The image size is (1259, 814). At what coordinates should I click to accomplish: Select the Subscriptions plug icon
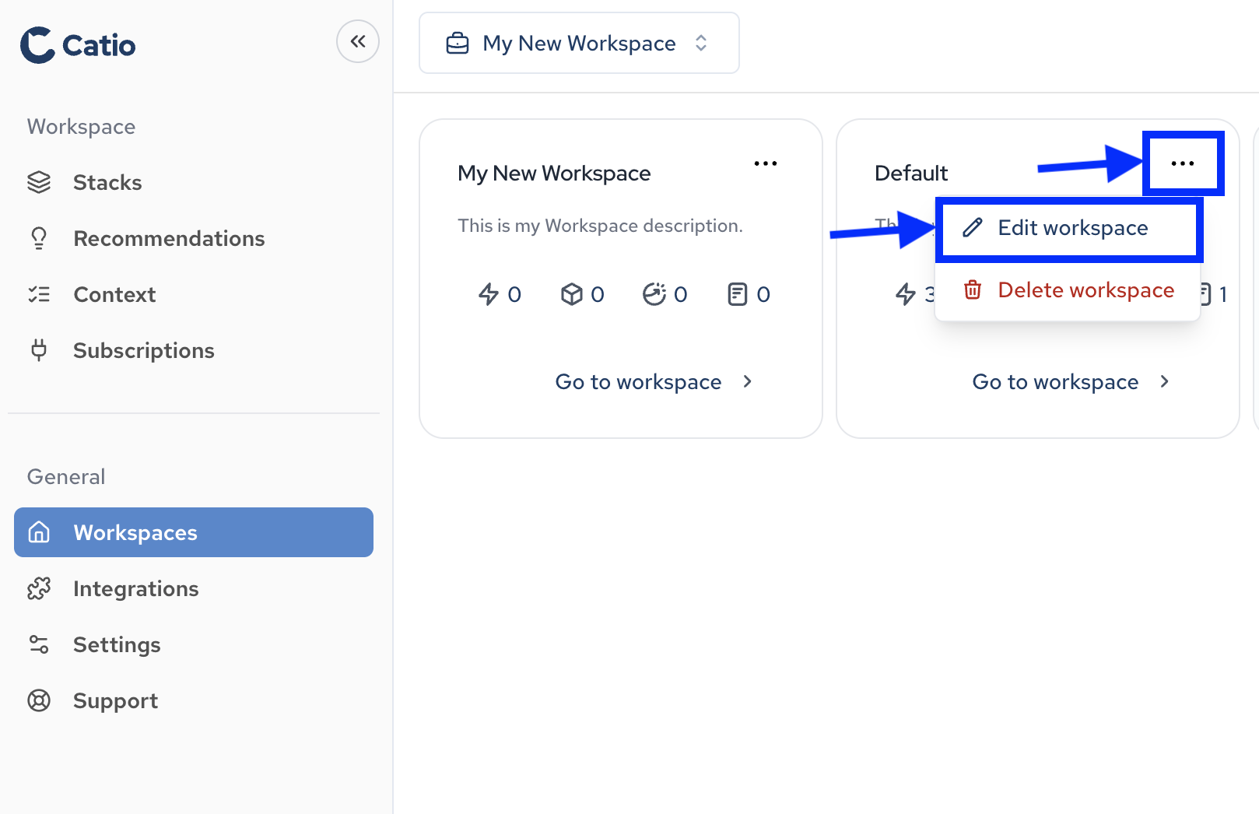point(39,350)
